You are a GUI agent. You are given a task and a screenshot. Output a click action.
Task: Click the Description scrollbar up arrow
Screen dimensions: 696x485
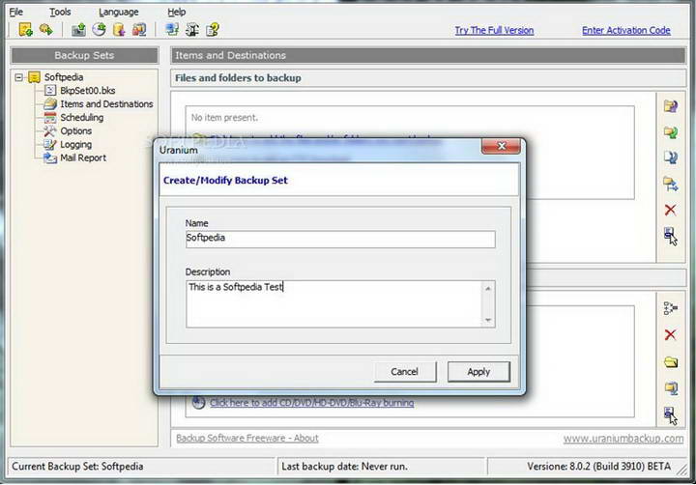[x=488, y=289]
